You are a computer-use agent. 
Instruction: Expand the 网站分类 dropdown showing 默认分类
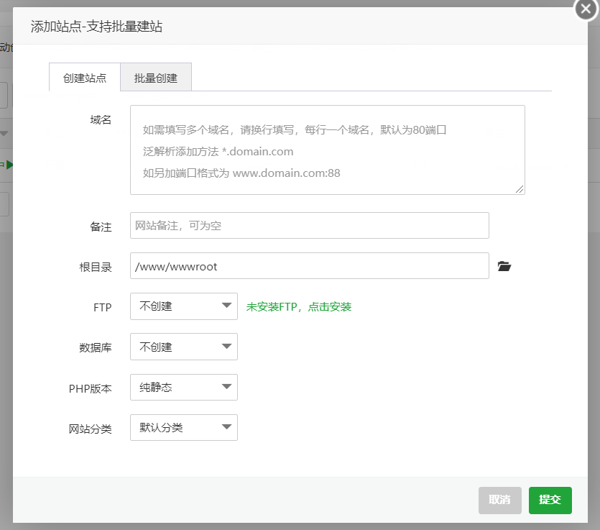184,428
